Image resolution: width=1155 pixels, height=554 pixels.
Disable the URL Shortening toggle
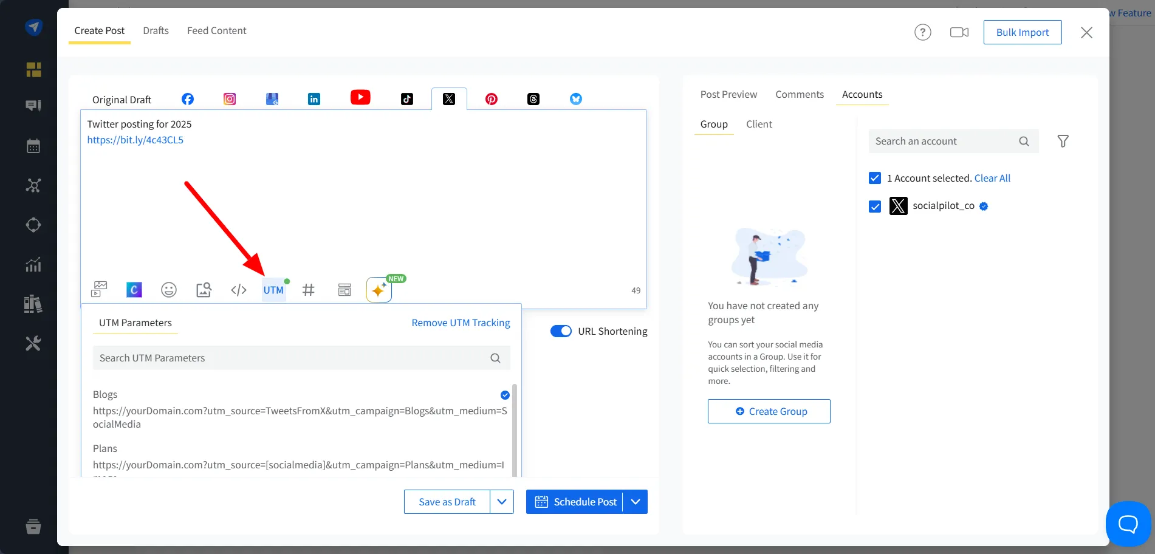pyautogui.click(x=561, y=331)
